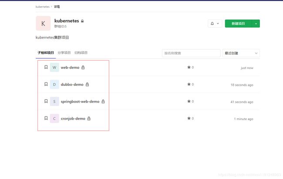Click the 群组ID:5 label

[61, 26]
